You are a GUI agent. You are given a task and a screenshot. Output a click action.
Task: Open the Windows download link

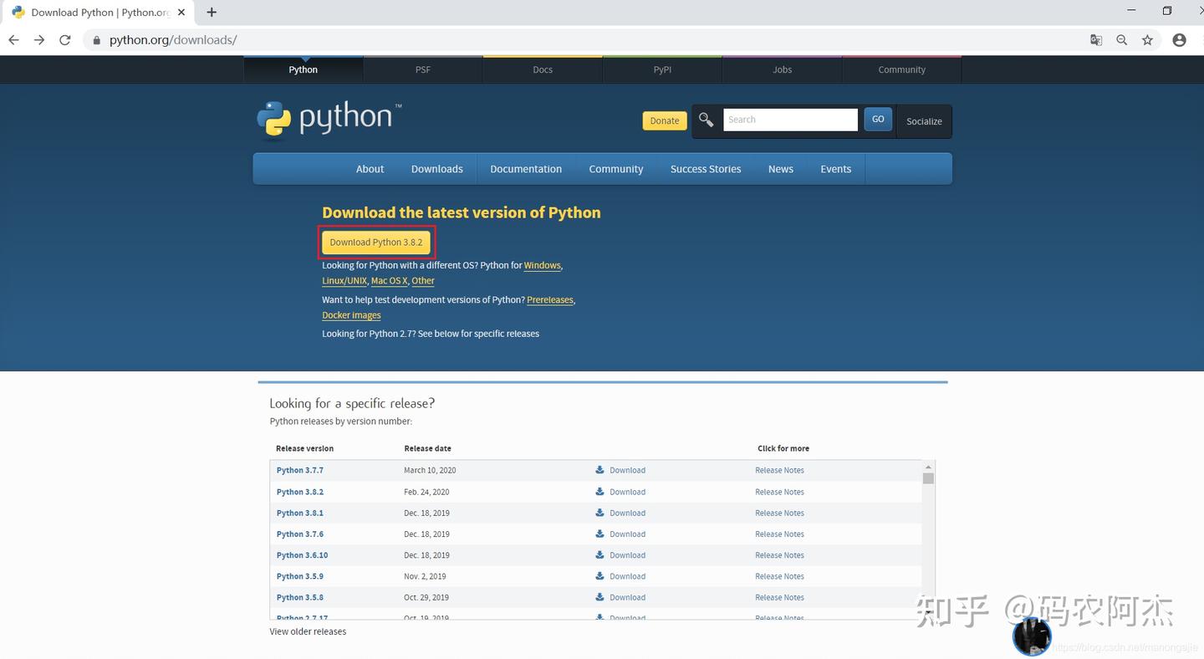(x=542, y=265)
